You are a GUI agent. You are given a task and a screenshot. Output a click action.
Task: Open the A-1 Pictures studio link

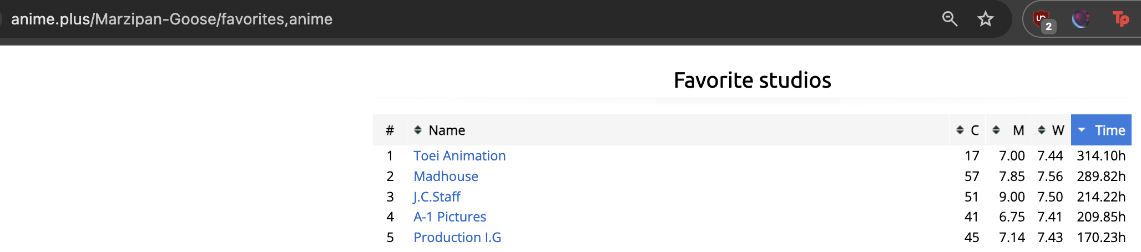450,217
